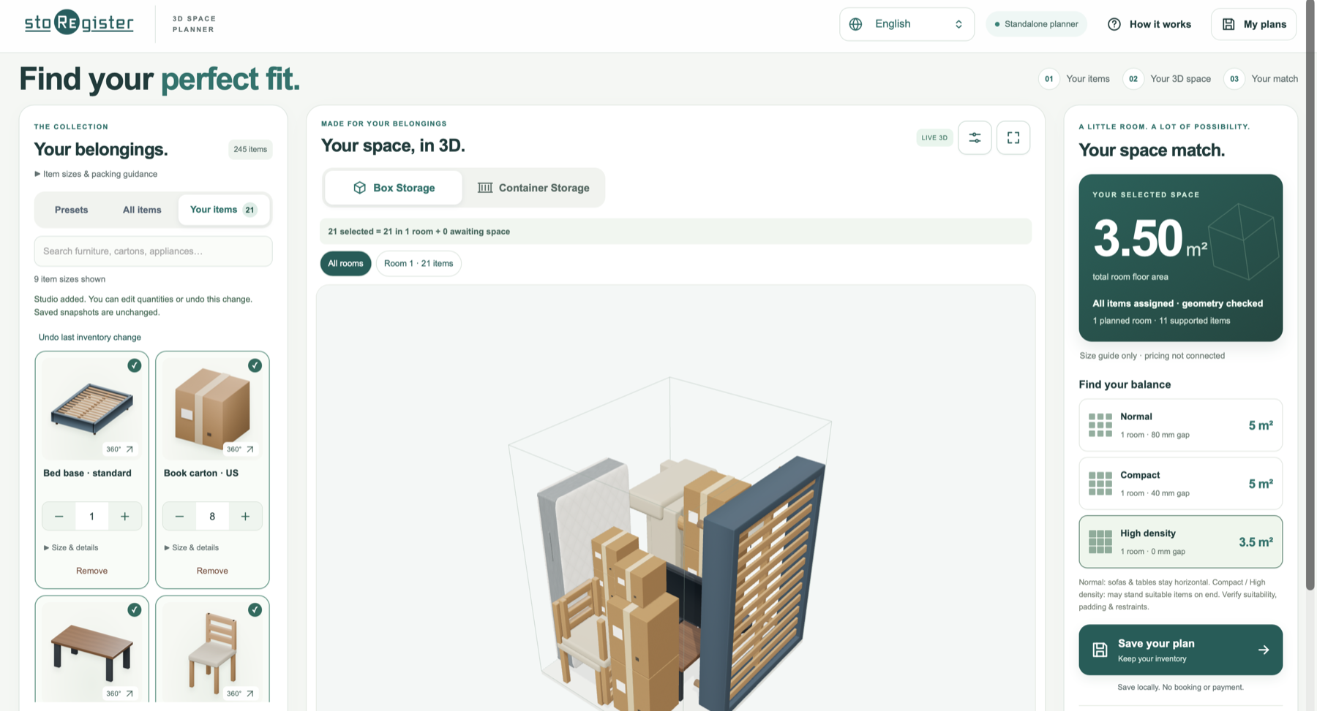
Task: Expand Size & details for Bed base
Action: 71,547
